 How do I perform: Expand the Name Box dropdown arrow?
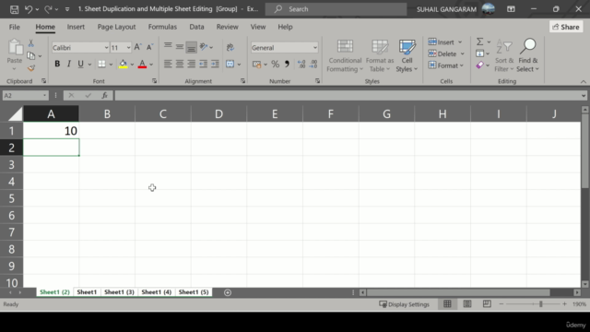click(x=45, y=96)
